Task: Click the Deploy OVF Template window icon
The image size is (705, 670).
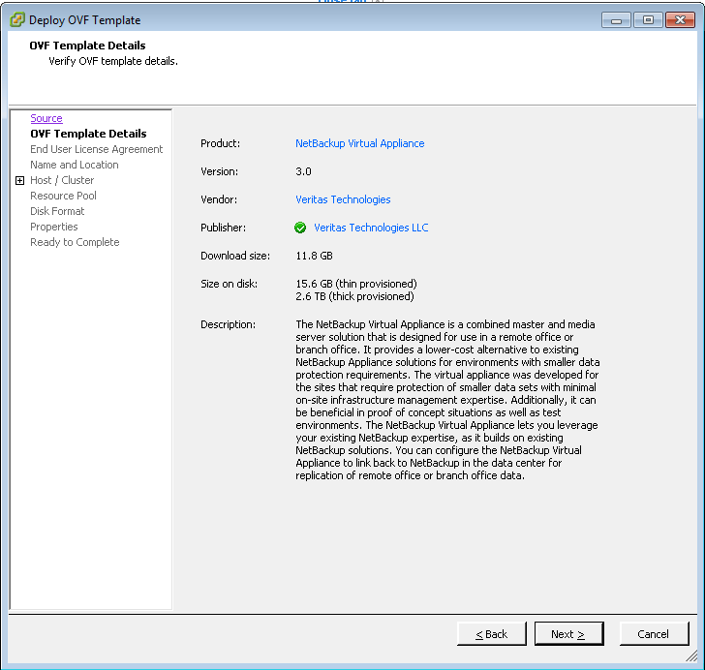Action: [16, 19]
